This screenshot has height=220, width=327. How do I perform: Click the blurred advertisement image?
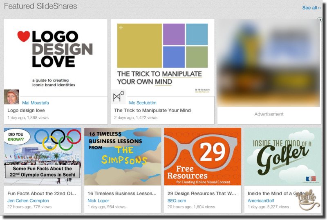269,63
